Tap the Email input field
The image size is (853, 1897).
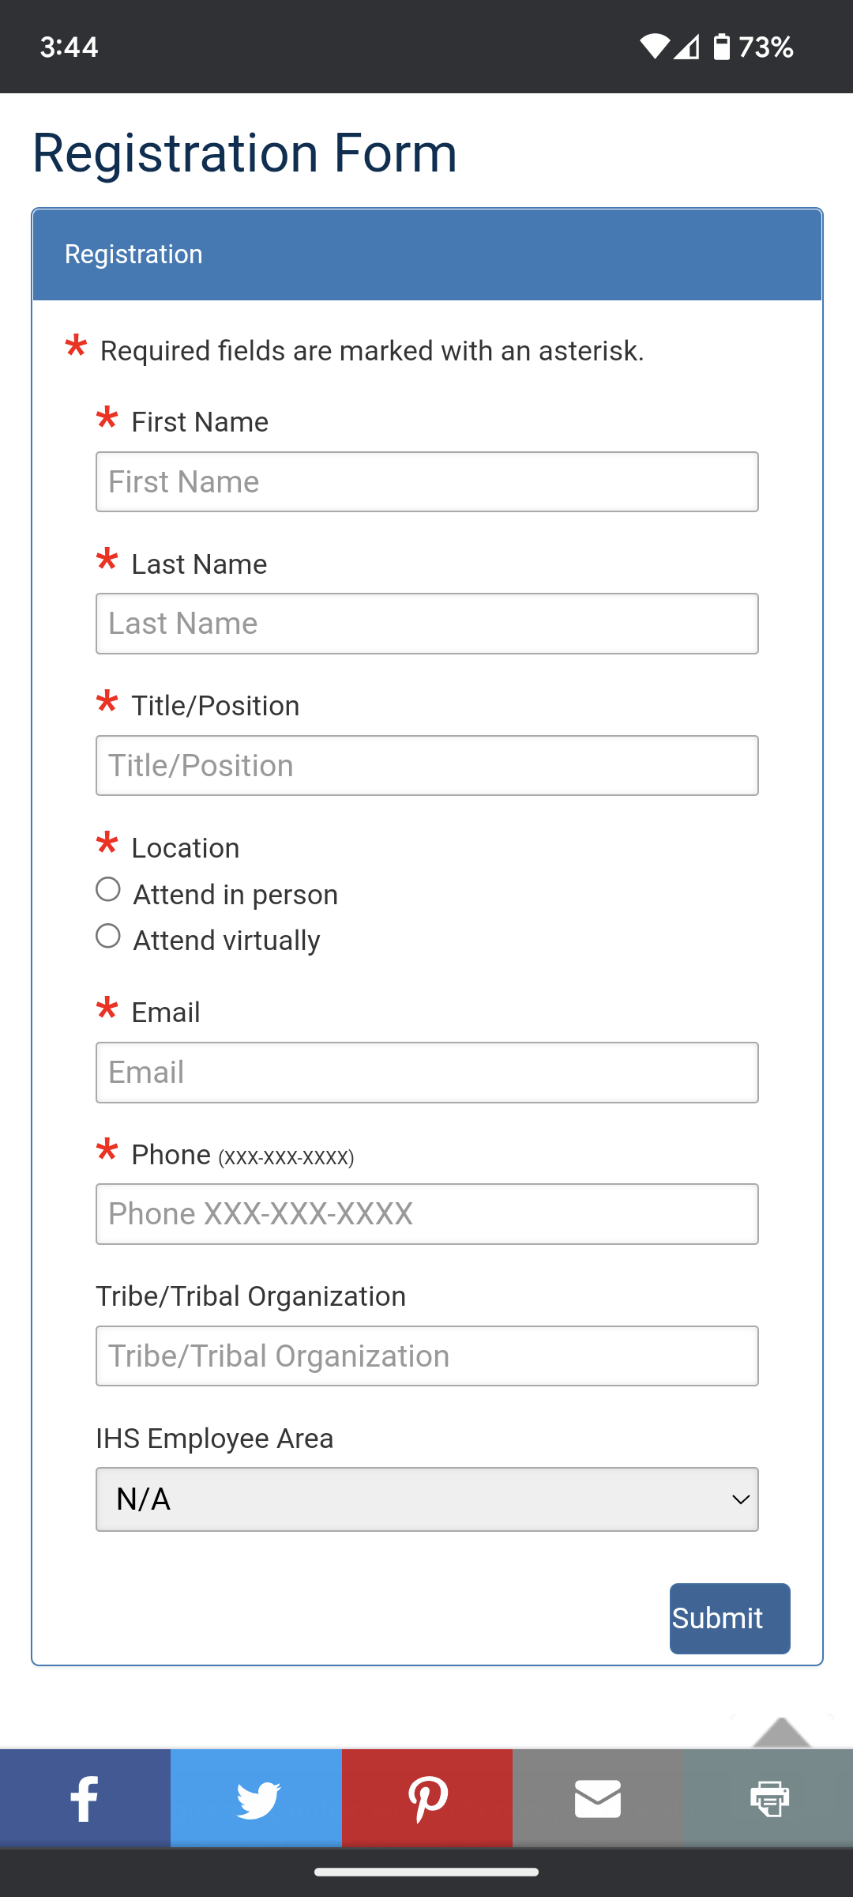point(427,1073)
